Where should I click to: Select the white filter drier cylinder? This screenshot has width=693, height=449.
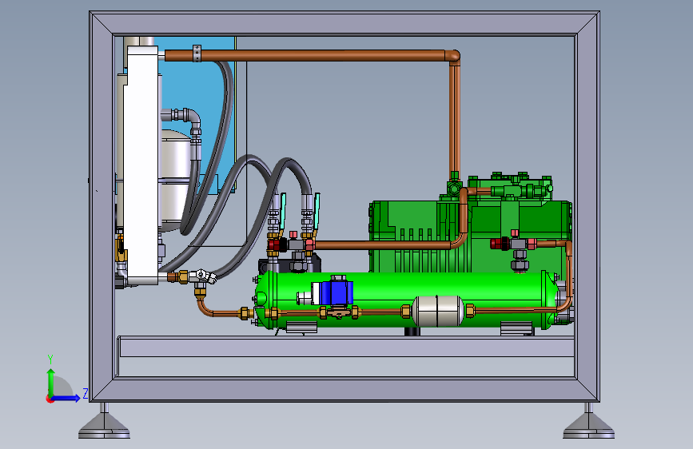point(437,311)
